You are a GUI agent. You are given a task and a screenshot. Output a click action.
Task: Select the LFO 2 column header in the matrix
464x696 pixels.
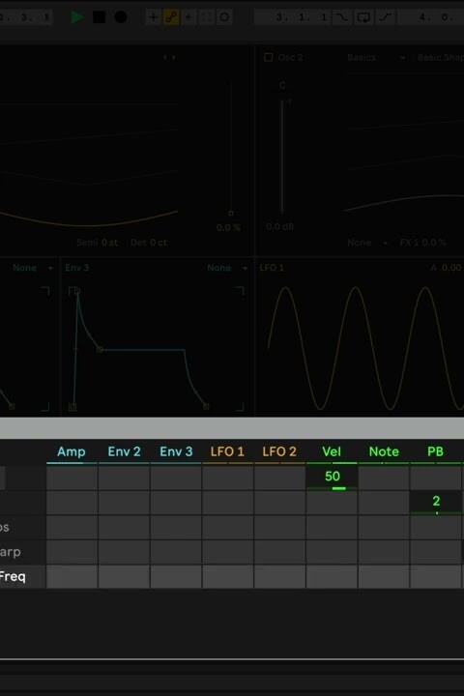[x=279, y=451]
